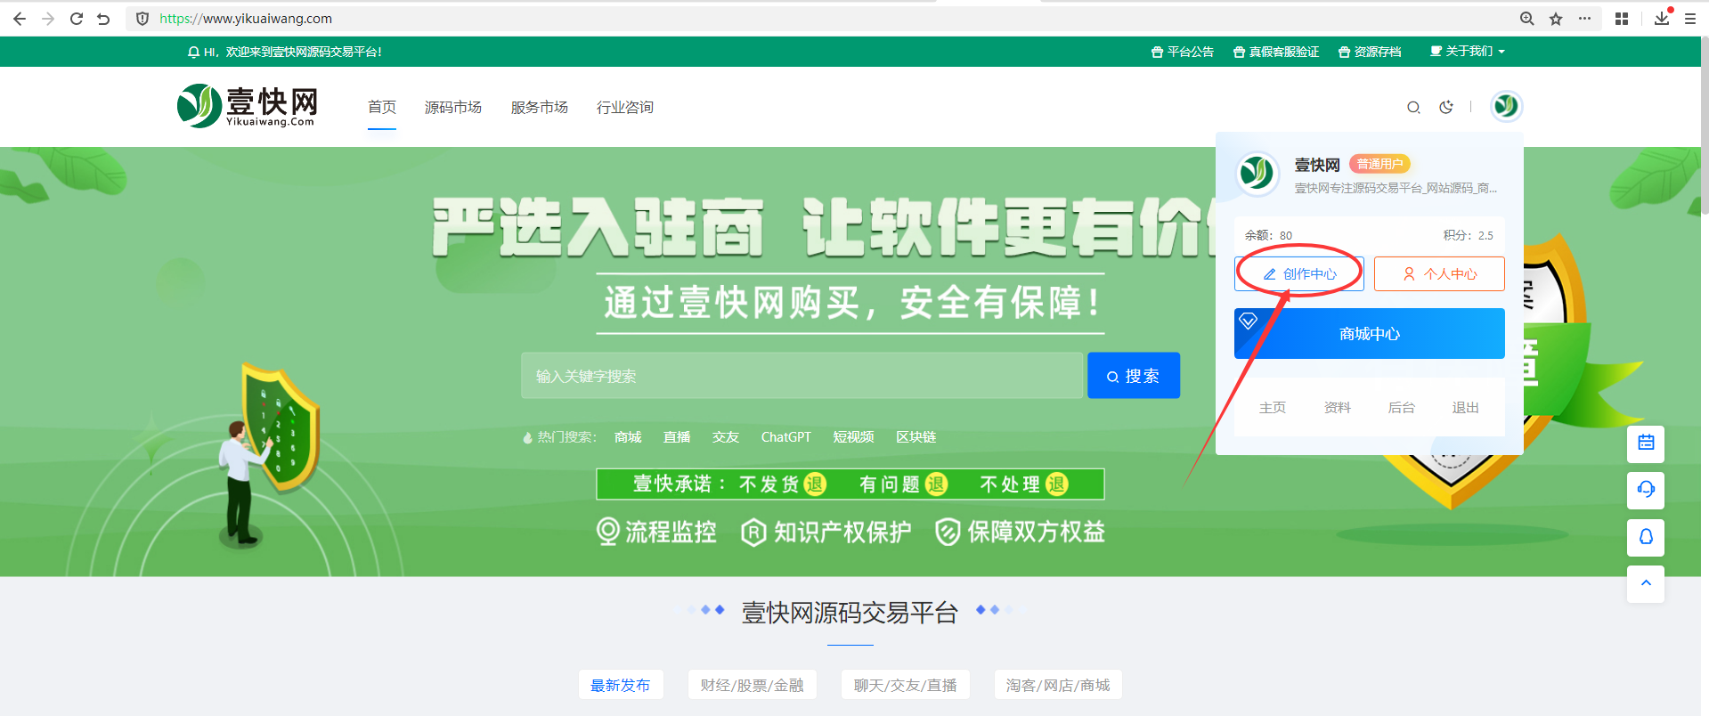This screenshot has width=1709, height=716.
Task: Click 后台 in the user panel
Action: [1402, 407]
